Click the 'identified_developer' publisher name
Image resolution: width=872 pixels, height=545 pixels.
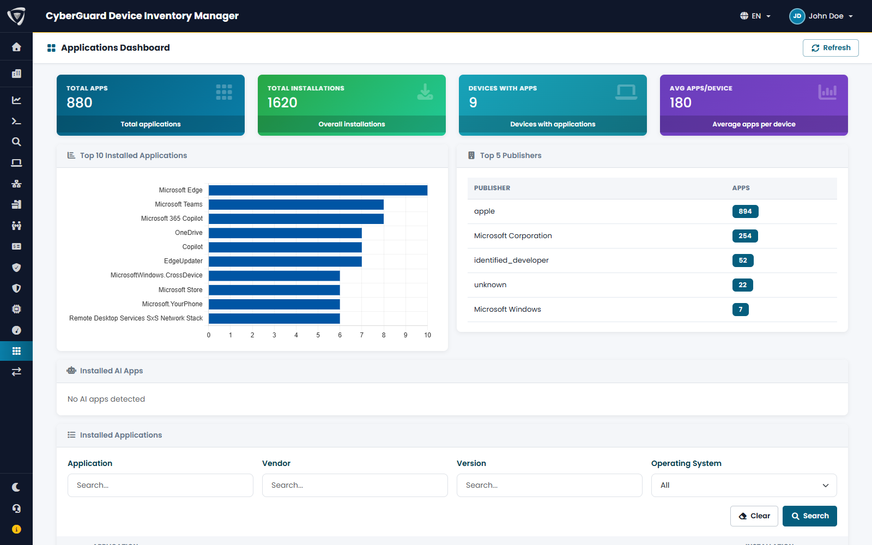(x=511, y=261)
